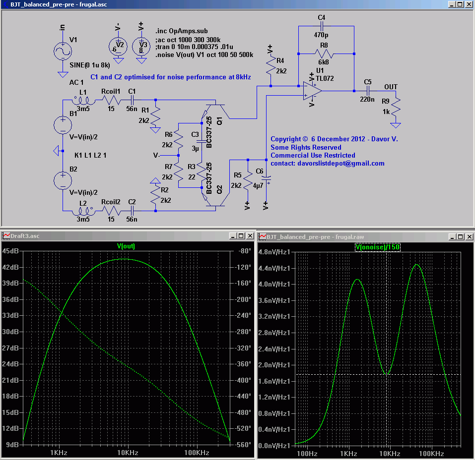Activate the Draft3.asc window title bar
Viewport: 475px width, 460px height.
tap(124, 236)
